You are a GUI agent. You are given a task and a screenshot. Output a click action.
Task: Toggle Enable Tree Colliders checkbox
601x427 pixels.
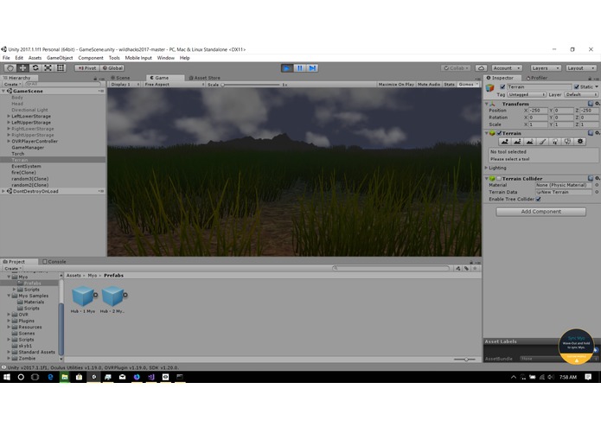pyautogui.click(x=538, y=199)
